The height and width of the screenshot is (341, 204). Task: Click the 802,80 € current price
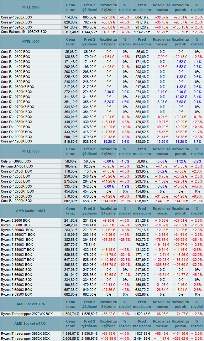pyautogui.click(x=71, y=201)
